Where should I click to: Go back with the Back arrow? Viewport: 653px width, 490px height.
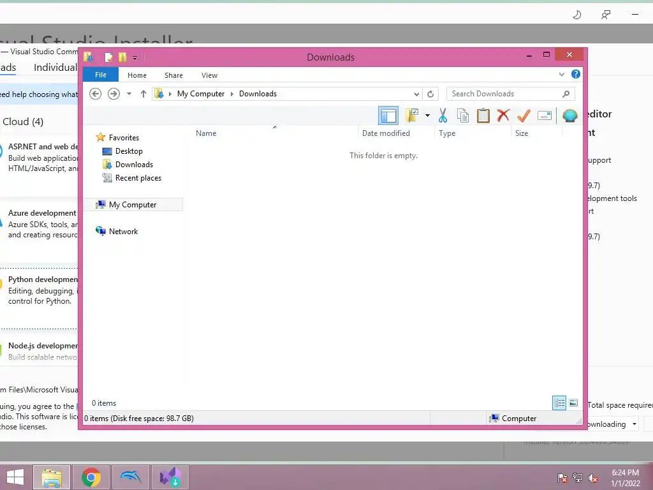point(96,94)
